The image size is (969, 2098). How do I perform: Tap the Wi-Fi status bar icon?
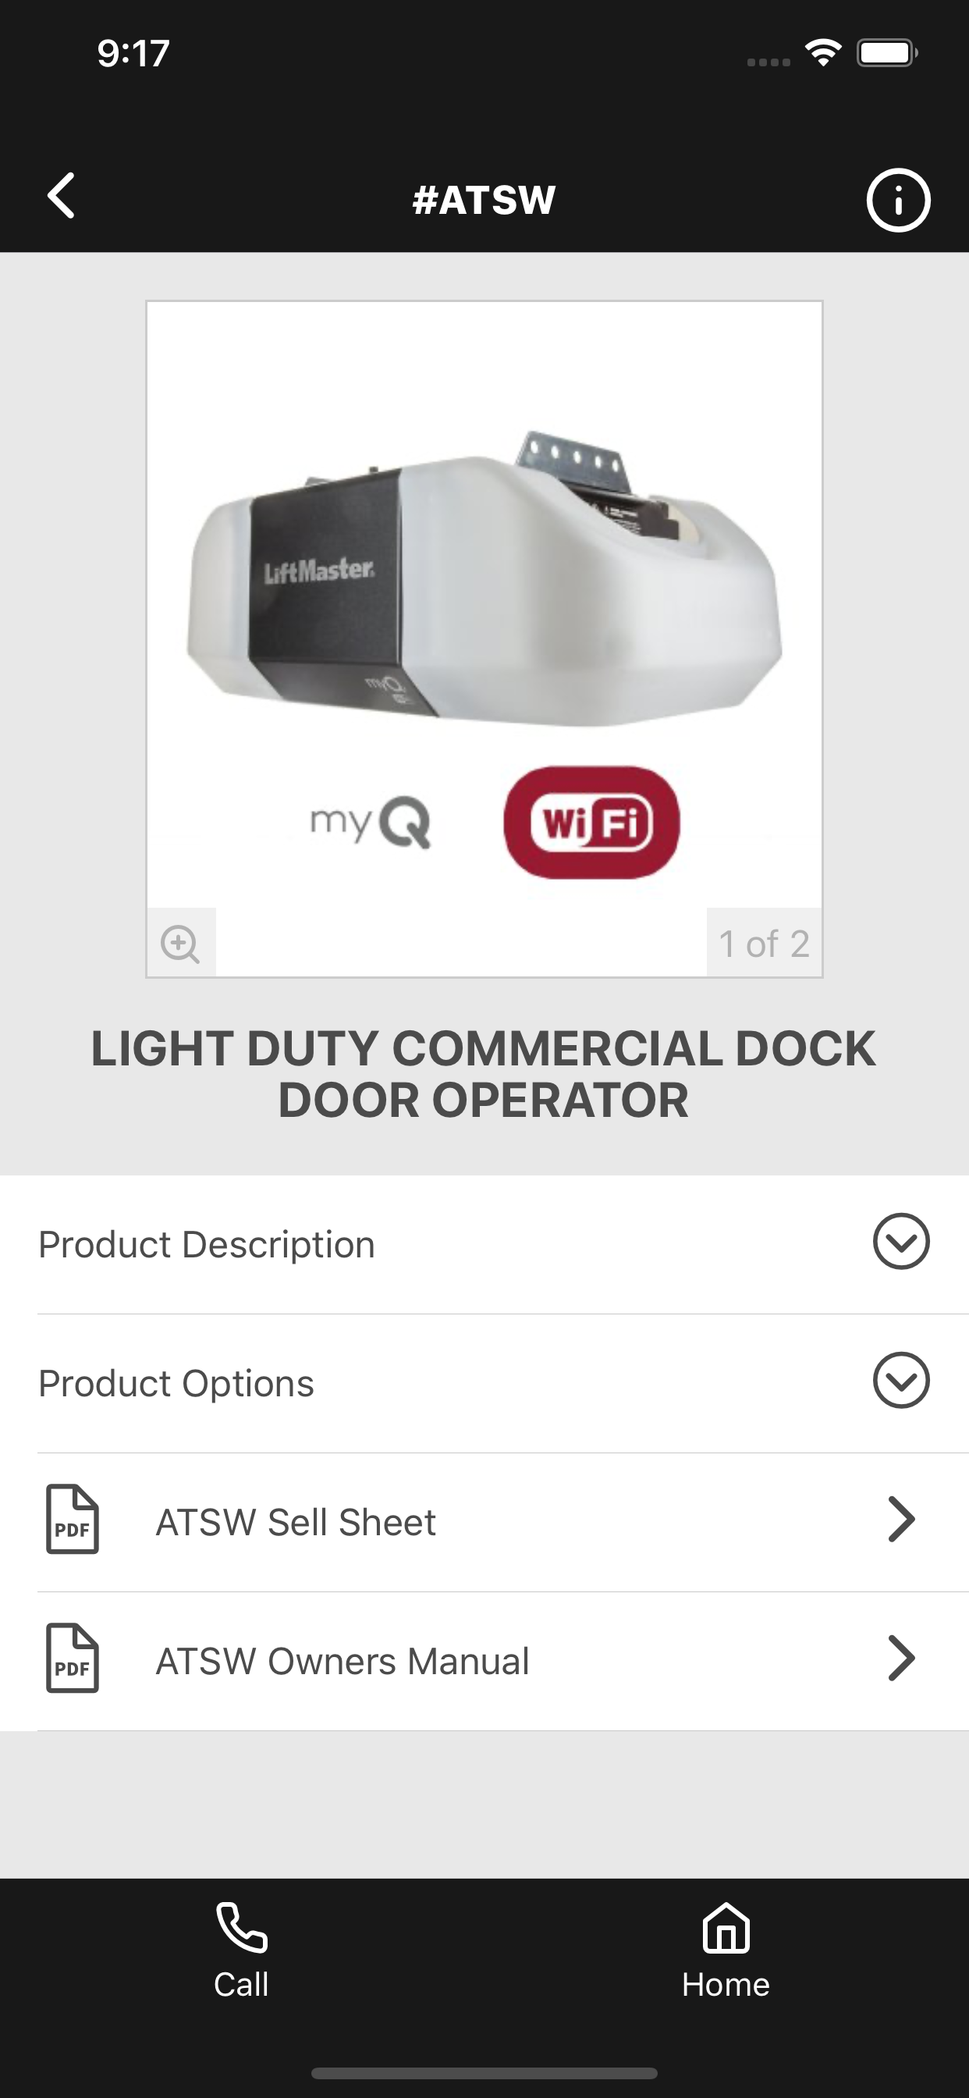click(x=823, y=53)
